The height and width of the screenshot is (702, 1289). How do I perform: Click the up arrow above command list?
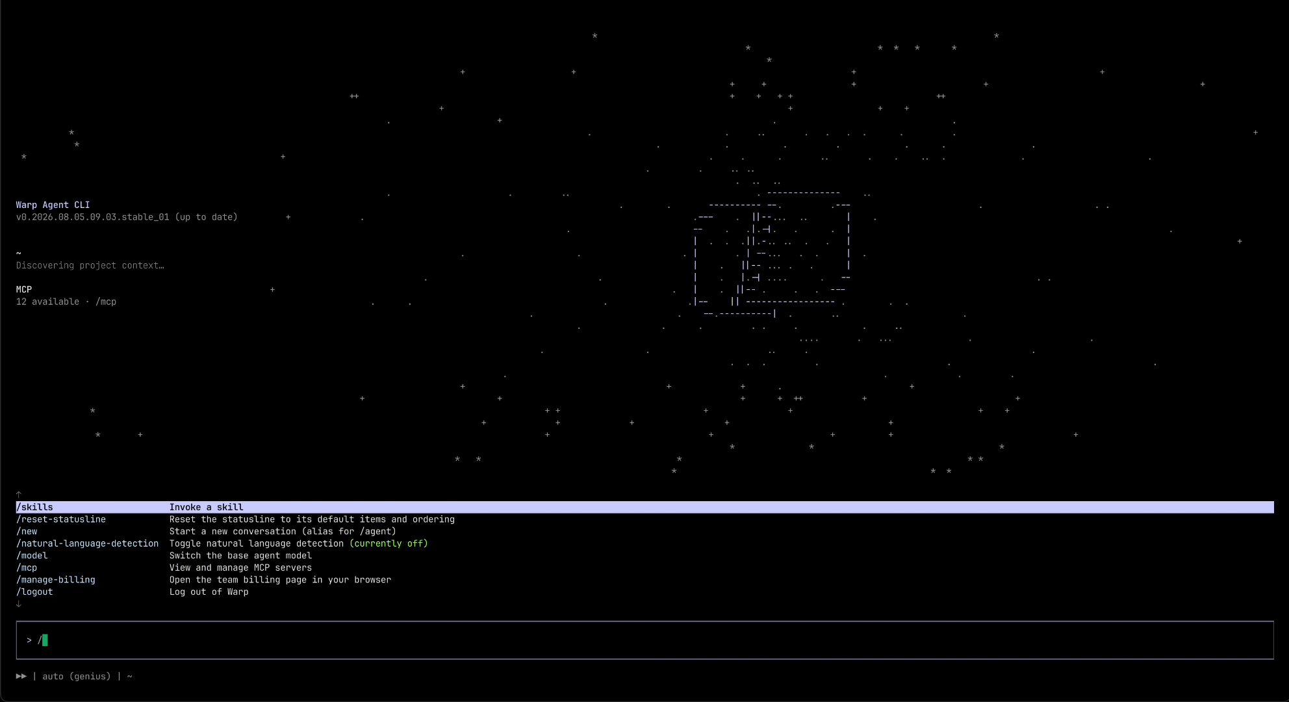click(x=19, y=495)
